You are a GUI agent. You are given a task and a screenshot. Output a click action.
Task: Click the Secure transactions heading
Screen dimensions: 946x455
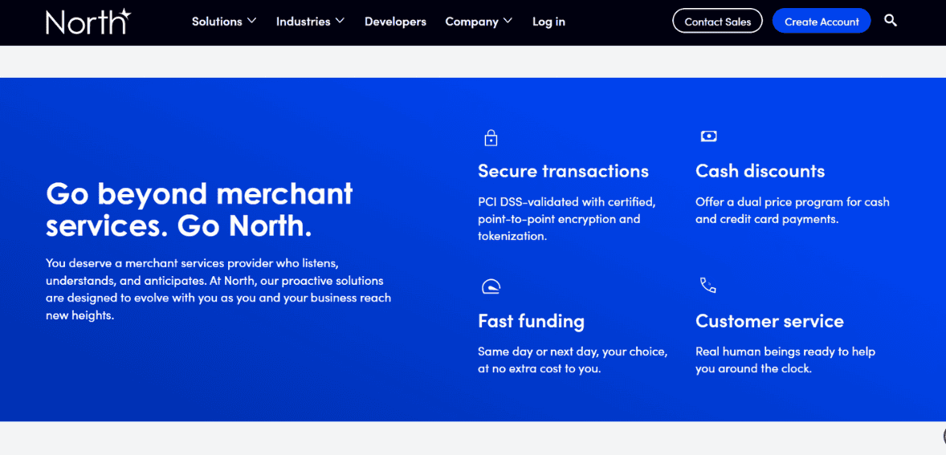click(563, 171)
